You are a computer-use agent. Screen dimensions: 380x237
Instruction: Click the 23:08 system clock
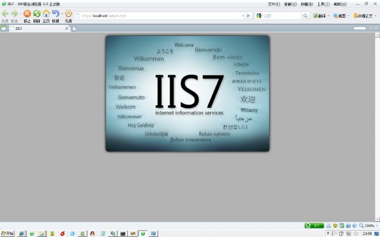click(x=367, y=234)
